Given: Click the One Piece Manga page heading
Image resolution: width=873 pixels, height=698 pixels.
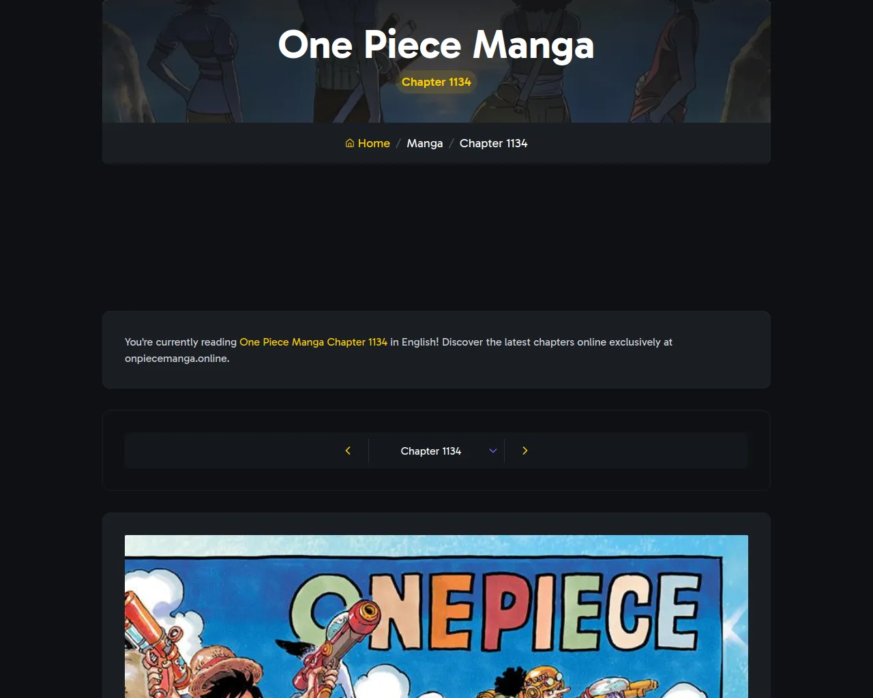Looking at the screenshot, I should point(436,44).
